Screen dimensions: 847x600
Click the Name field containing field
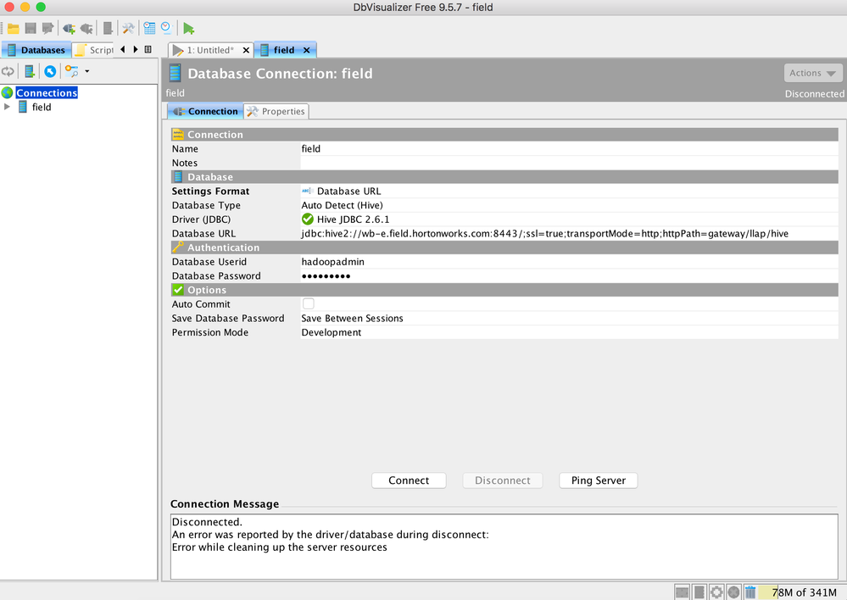tap(570, 148)
